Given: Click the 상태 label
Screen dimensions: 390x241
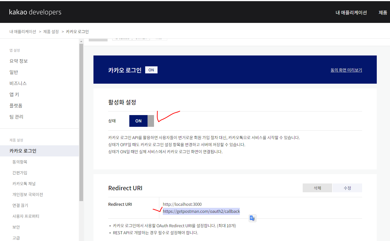Looking at the screenshot, I should (x=112, y=121).
